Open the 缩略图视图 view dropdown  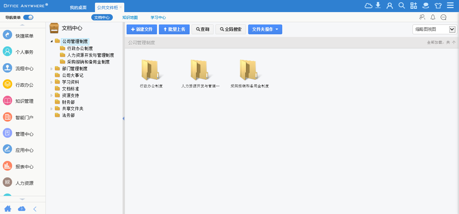coord(434,30)
